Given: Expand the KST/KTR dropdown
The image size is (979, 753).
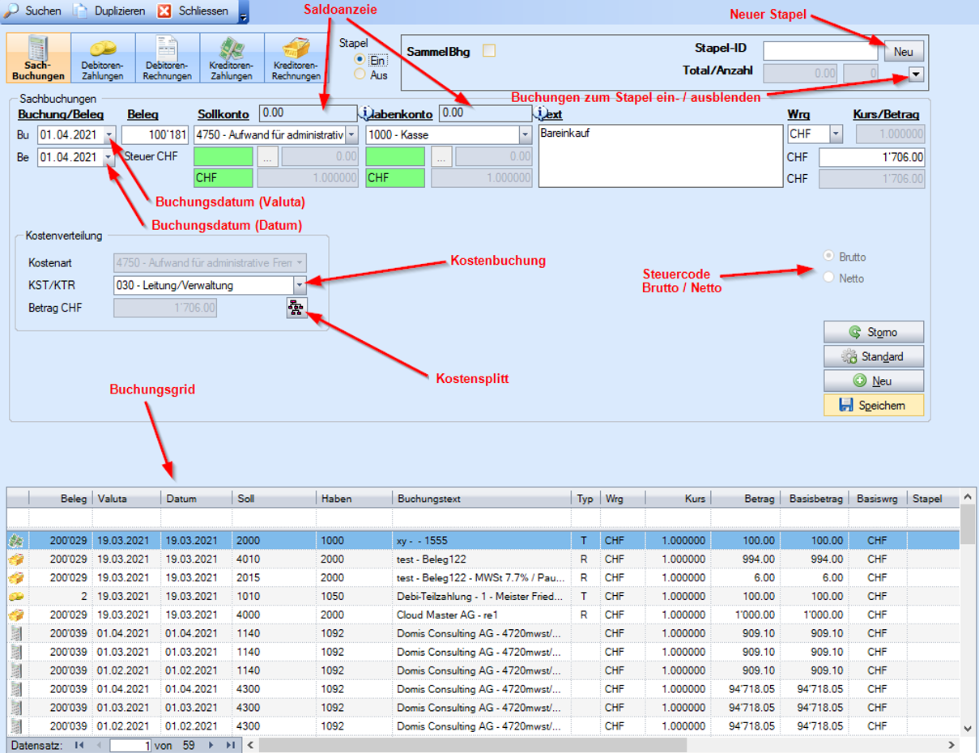Looking at the screenshot, I should (300, 285).
